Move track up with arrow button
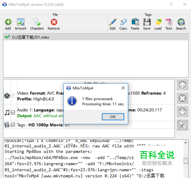 pos(183,85)
